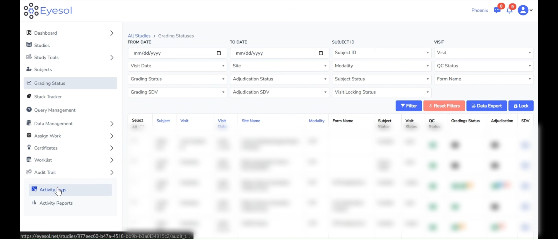Open the QC Status dropdown
Viewport: 558px width, 239px height.
484,66
